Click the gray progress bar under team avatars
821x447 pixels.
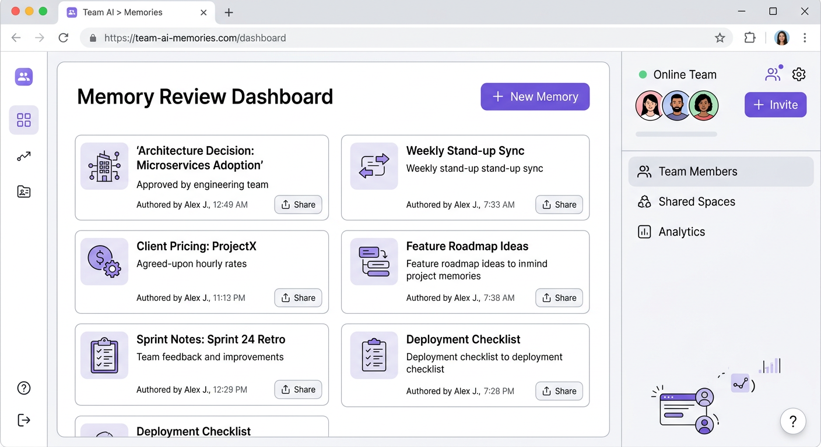point(676,134)
